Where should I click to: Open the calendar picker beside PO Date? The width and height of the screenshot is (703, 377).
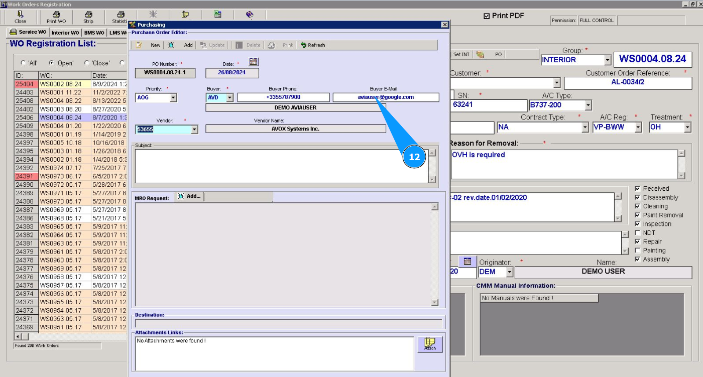(254, 62)
